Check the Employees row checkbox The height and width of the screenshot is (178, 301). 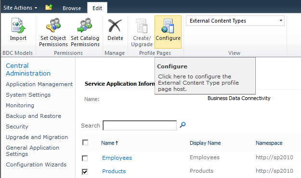pyautogui.click(x=85, y=158)
